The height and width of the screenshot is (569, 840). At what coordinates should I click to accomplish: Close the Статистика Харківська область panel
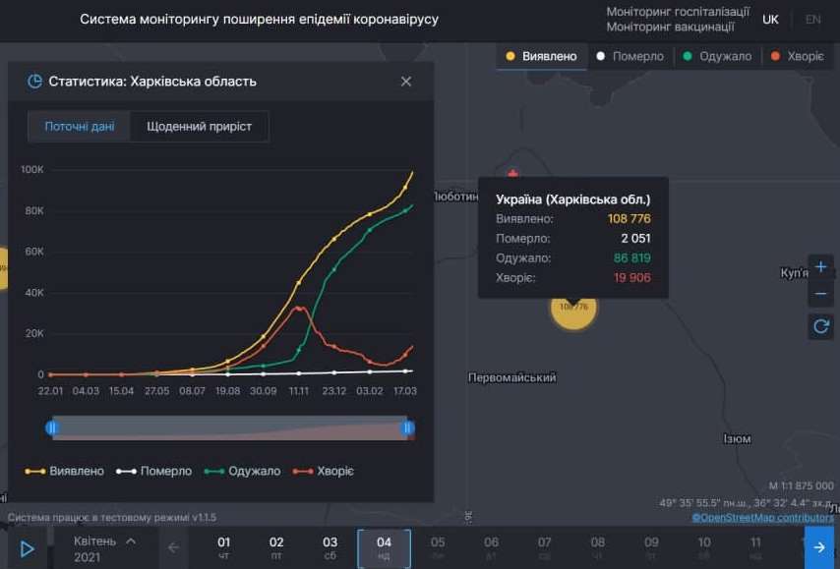tap(405, 82)
